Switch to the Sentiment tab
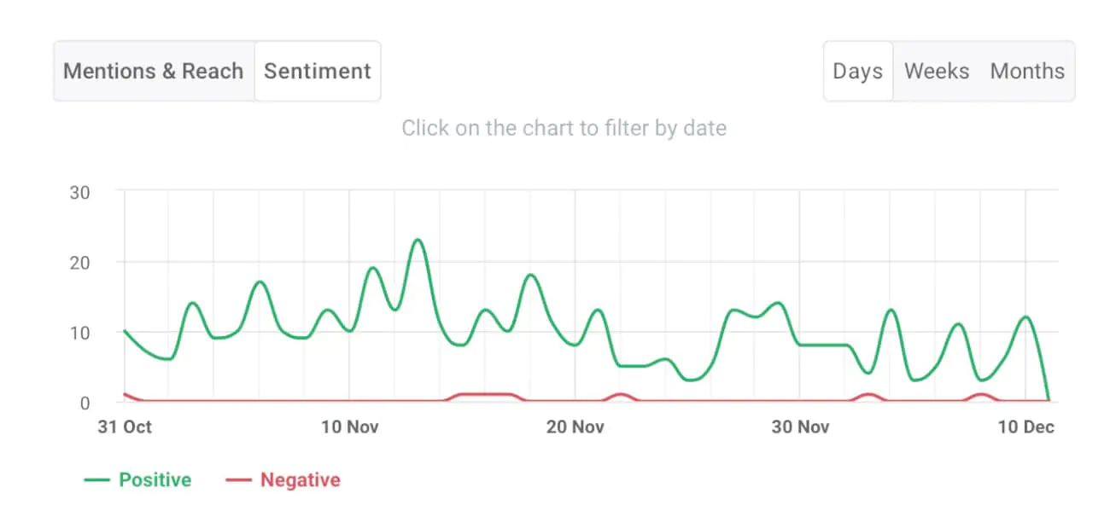 point(317,71)
